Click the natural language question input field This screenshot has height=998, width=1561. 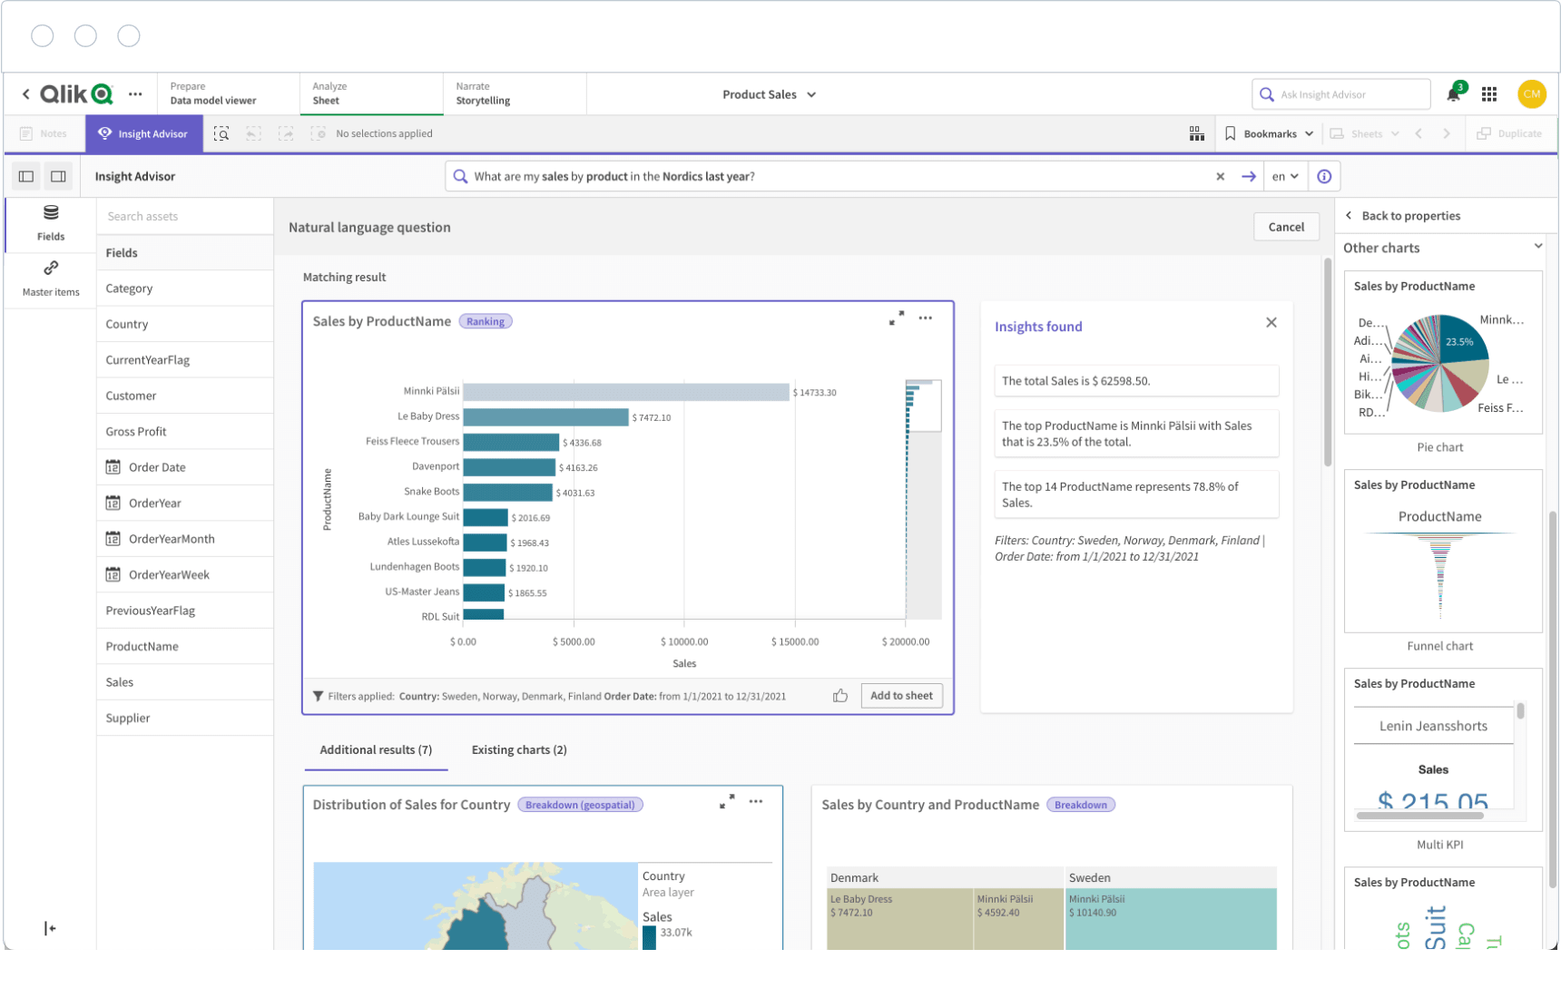(817, 176)
